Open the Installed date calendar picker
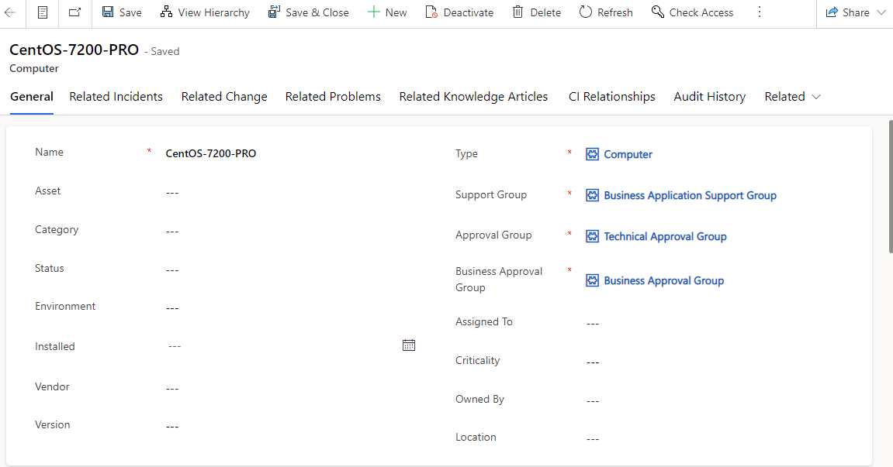This screenshot has height=467, width=893. pyautogui.click(x=409, y=345)
